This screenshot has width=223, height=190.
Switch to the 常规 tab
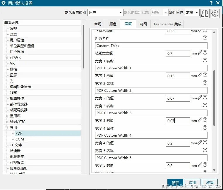(98, 24)
